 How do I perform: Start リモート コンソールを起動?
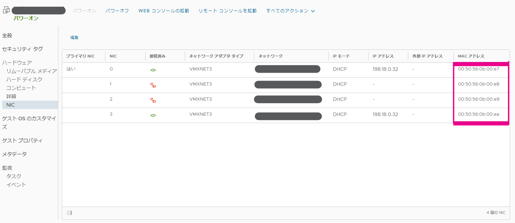(228, 11)
